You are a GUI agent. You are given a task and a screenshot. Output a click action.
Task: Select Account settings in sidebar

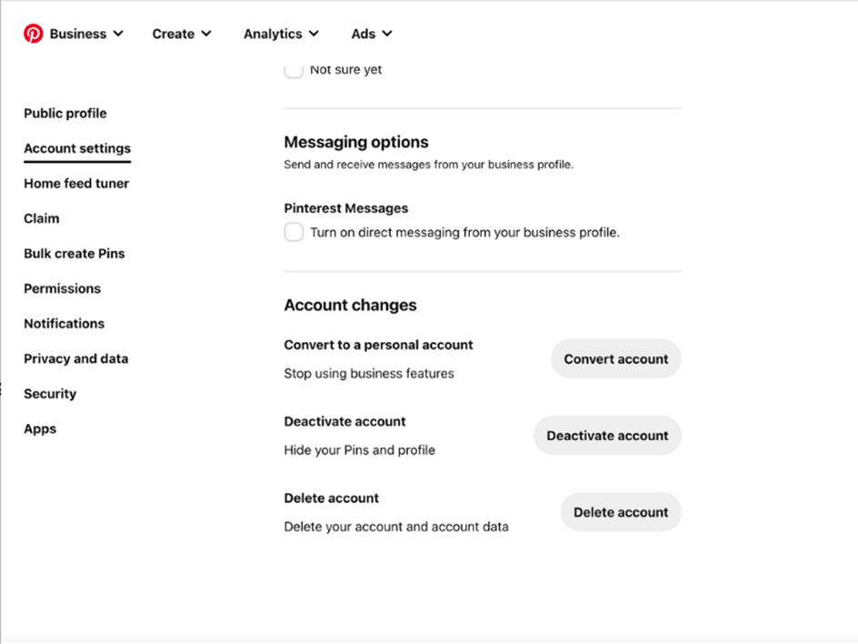(x=77, y=148)
